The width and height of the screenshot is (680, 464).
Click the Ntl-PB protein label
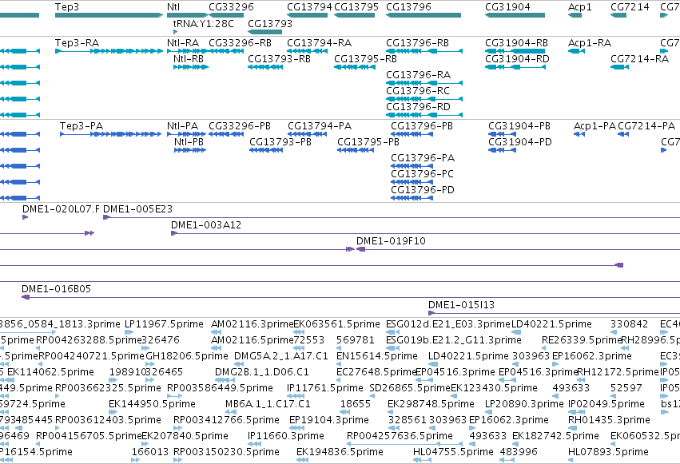click(x=189, y=142)
